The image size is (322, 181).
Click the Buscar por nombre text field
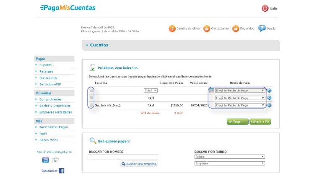point(122,157)
